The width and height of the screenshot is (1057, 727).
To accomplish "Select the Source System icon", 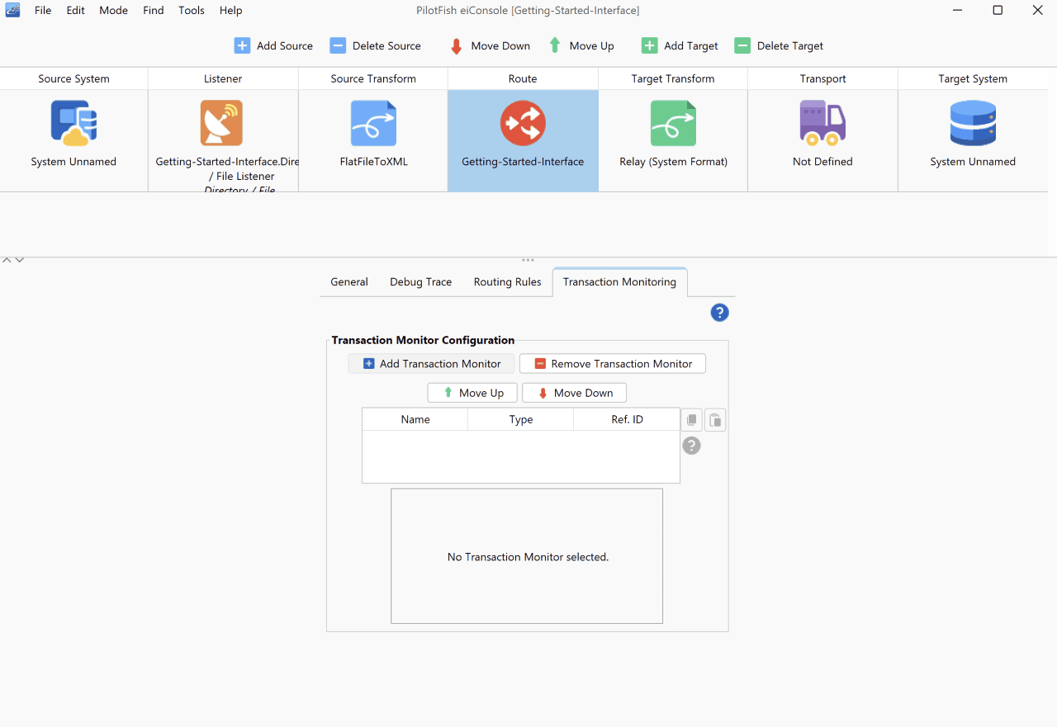I will tap(73, 123).
